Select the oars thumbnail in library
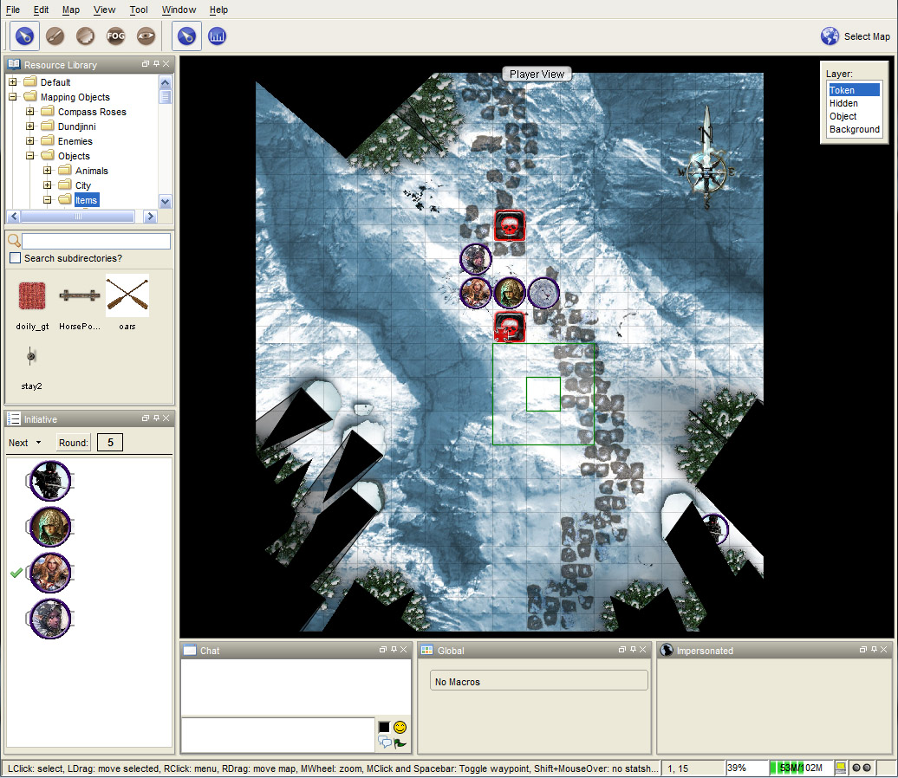 click(127, 296)
